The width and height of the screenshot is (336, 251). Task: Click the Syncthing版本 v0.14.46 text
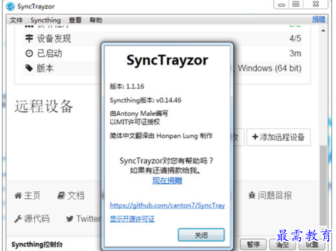[x=145, y=100]
